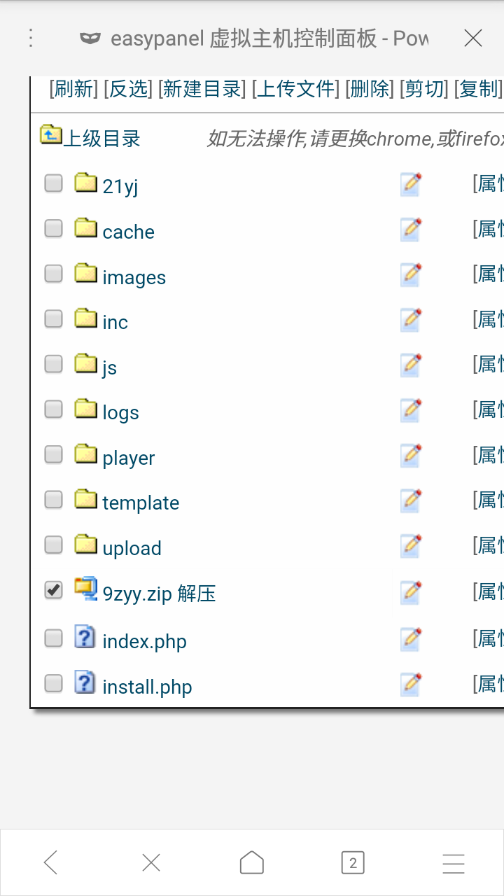Viewport: 504px width, 896px height.
Task: Click the install.php file icon
Action: pos(85,682)
